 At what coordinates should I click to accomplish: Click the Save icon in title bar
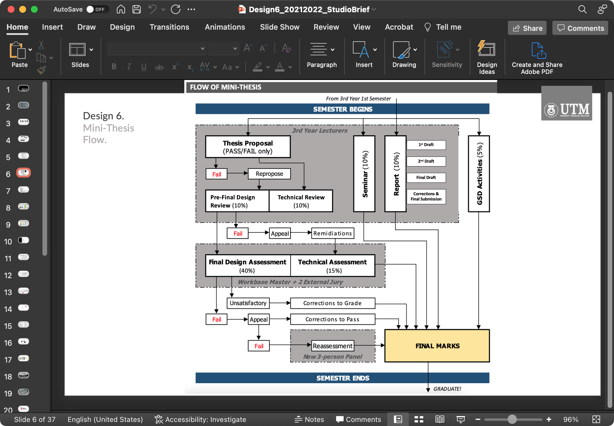[x=136, y=10]
